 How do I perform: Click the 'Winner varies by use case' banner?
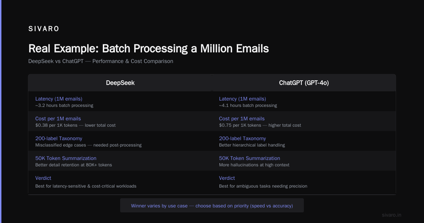pos(212,206)
